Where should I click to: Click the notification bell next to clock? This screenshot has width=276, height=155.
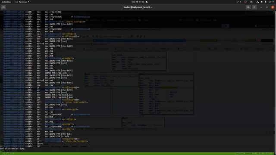pyautogui.click(x=147, y=2)
